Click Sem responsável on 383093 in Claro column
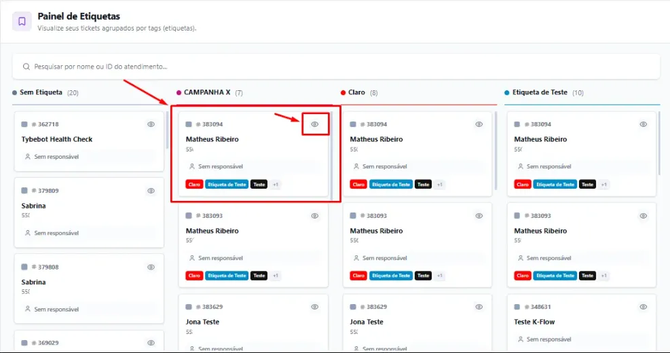Image resolution: width=670 pixels, height=353 pixels. tap(385, 258)
